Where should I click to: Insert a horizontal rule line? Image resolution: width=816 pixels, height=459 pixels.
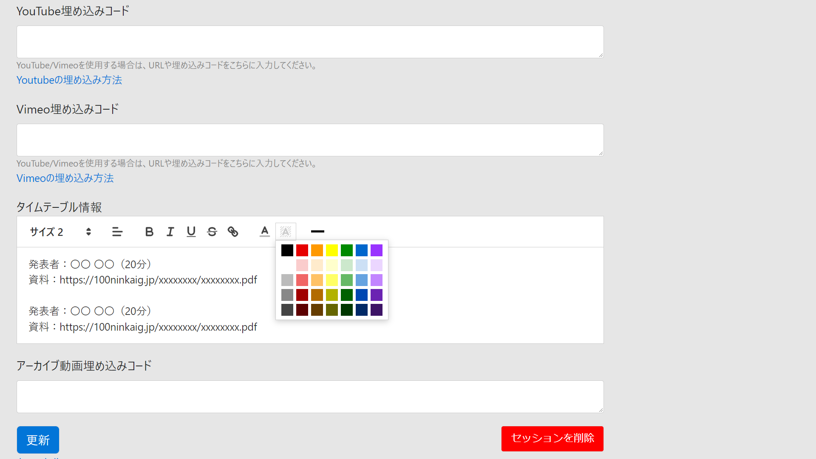click(x=317, y=232)
